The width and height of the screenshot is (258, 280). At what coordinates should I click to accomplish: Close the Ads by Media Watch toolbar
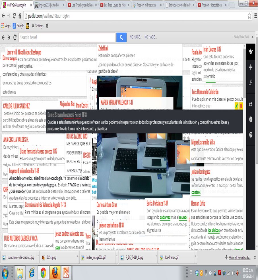(x=253, y=37)
